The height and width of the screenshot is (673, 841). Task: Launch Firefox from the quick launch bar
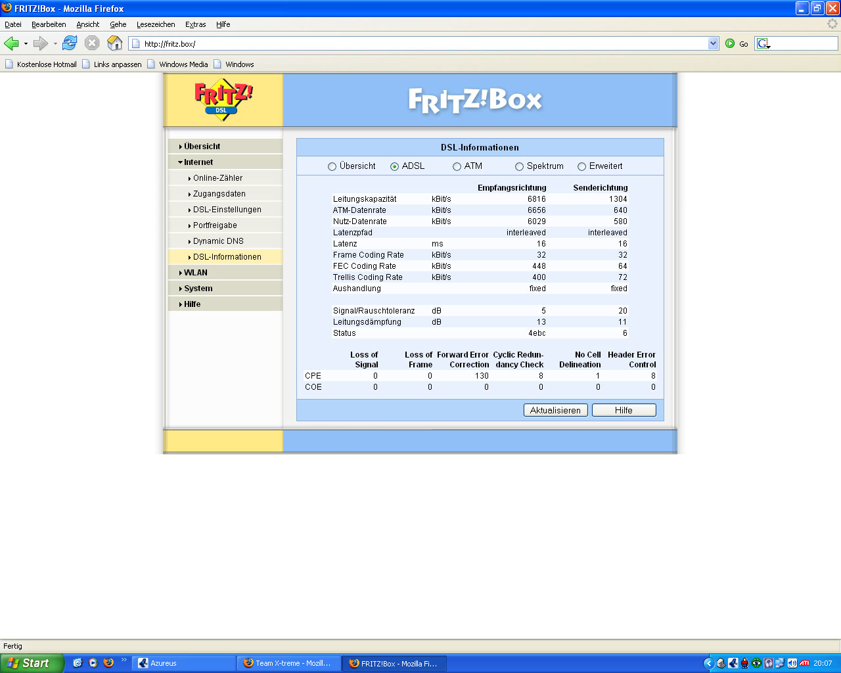click(109, 663)
